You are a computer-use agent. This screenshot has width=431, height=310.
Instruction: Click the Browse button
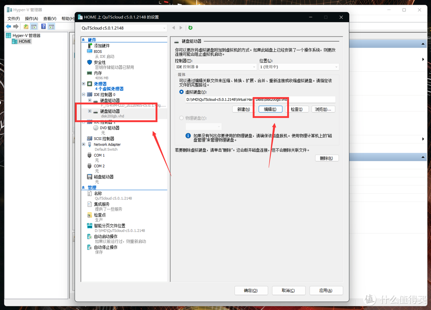pyautogui.click(x=323, y=109)
